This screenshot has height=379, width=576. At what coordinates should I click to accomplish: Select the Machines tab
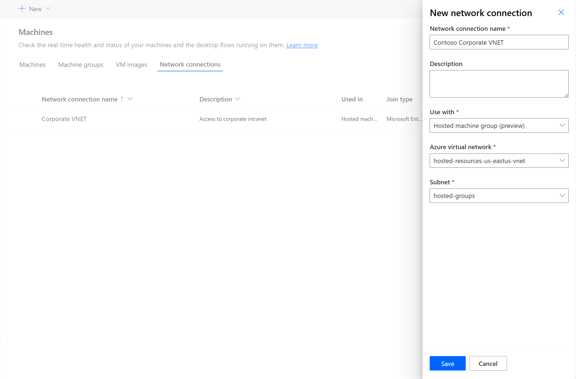pyautogui.click(x=32, y=64)
